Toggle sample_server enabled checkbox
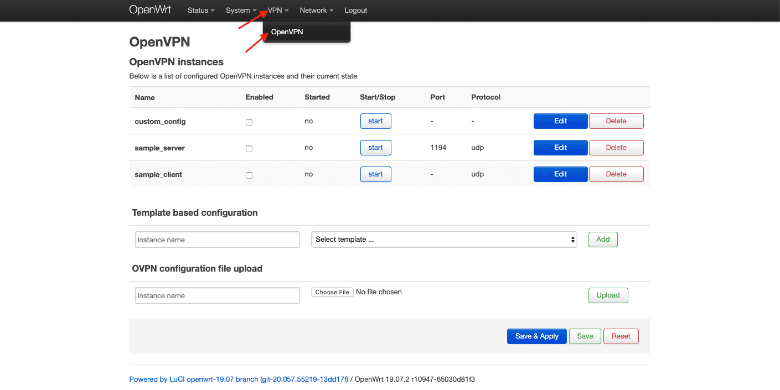The height and width of the screenshot is (390, 780). (x=249, y=149)
